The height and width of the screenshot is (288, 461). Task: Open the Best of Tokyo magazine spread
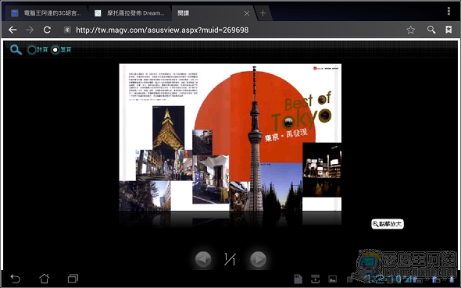click(230, 137)
